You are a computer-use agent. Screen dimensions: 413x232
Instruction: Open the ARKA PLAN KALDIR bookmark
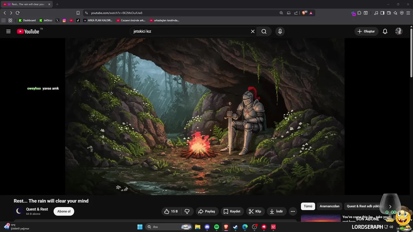[98, 20]
